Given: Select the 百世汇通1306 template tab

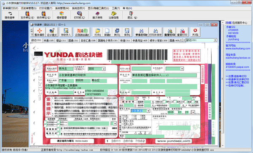Looking at the screenshot, I should pyautogui.click(x=88, y=40).
